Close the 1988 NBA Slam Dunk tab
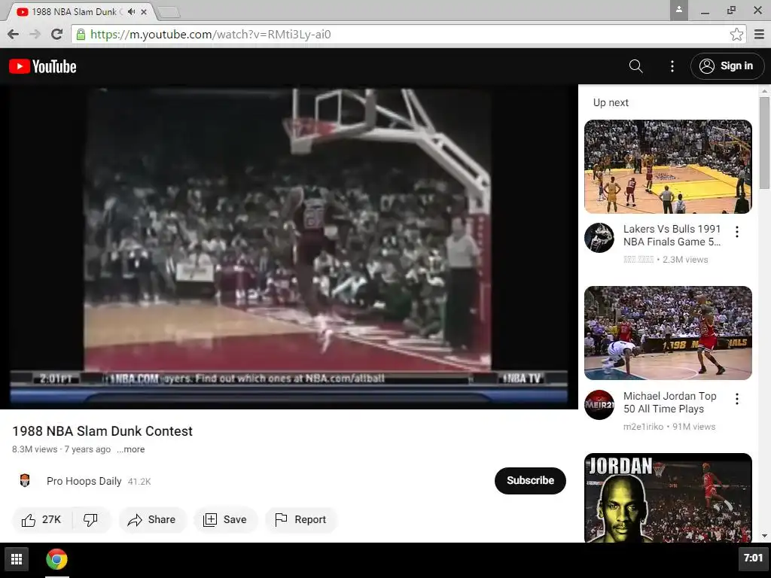Screen dimensions: 771x578 point(144,12)
